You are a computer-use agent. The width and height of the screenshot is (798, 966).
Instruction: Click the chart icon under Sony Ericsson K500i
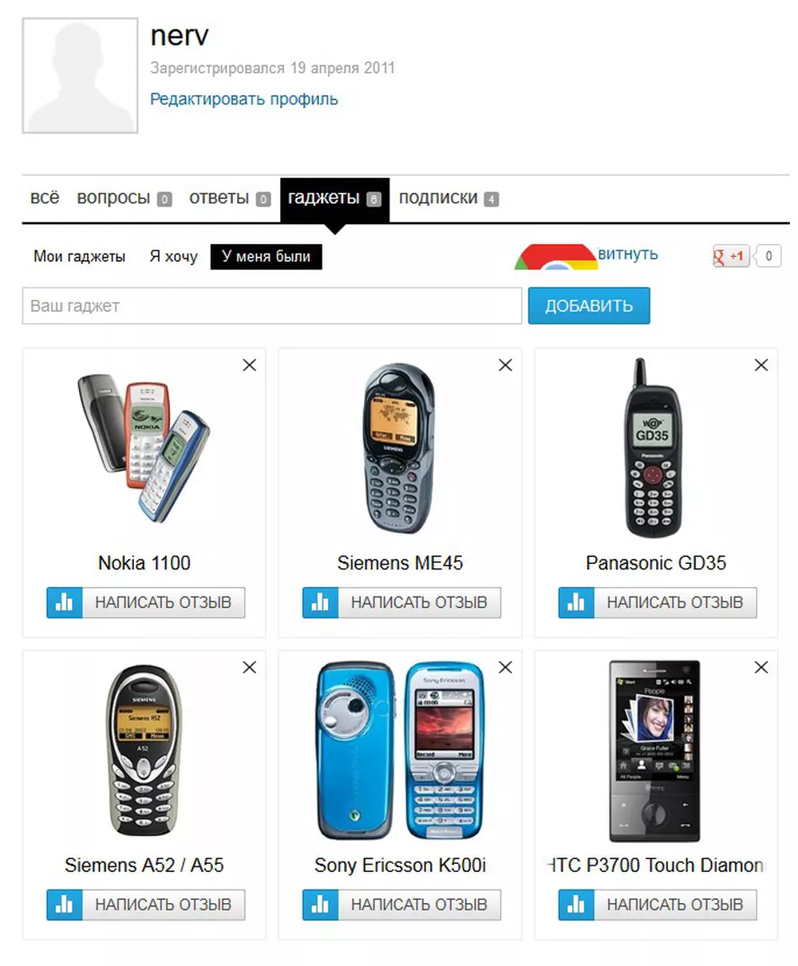(x=320, y=905)
